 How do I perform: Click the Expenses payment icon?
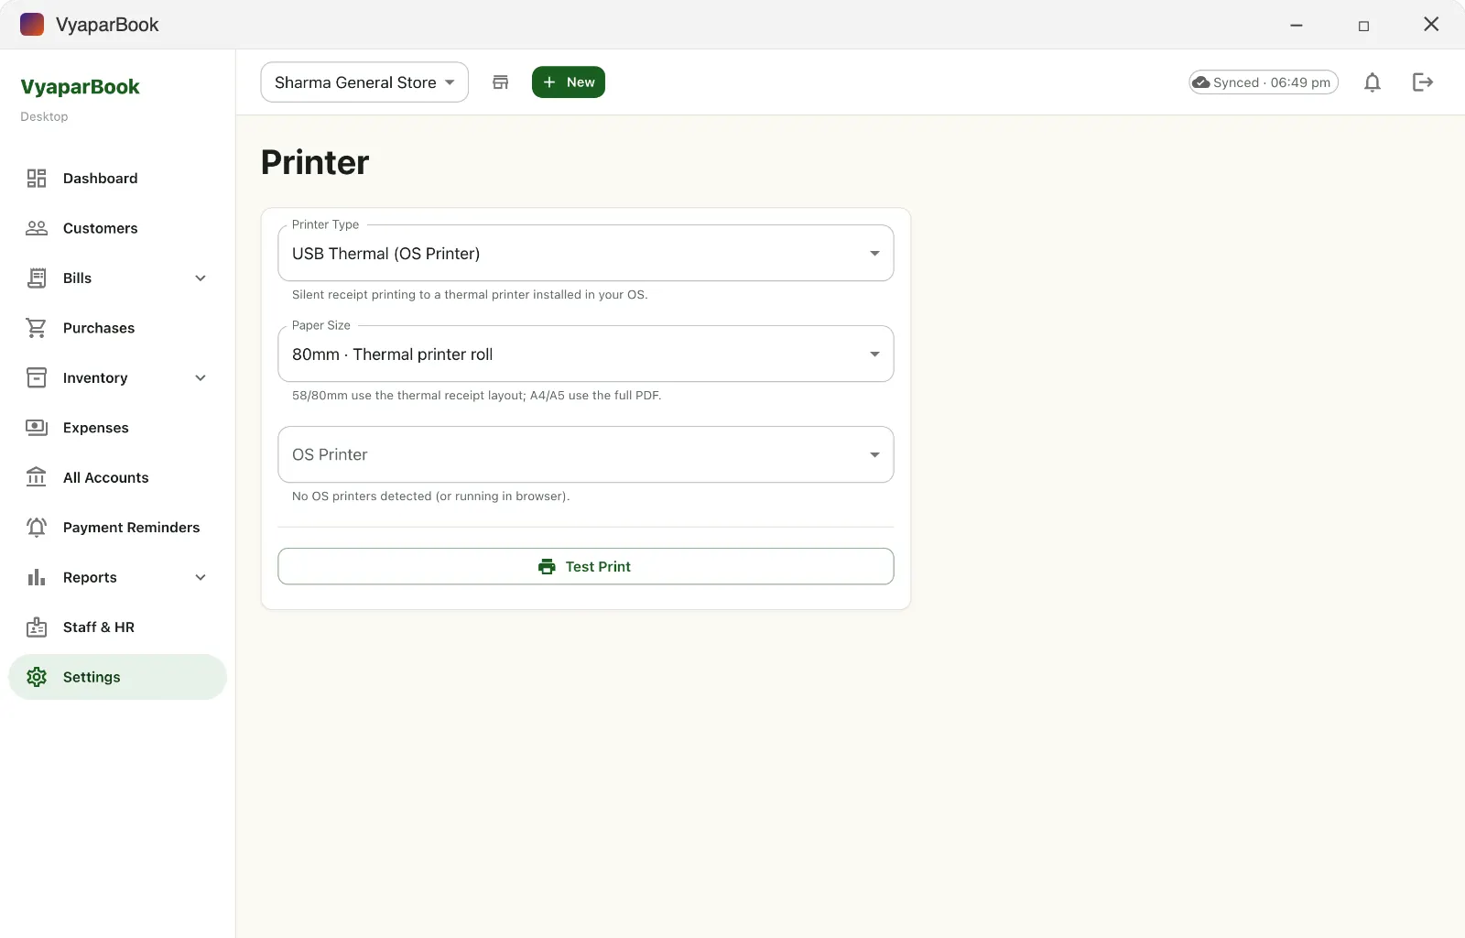click(37, 428)
